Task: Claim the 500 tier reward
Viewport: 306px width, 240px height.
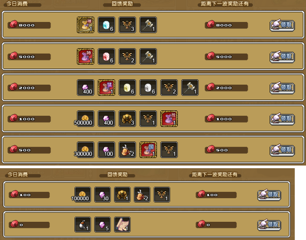Action: (282, 150)
